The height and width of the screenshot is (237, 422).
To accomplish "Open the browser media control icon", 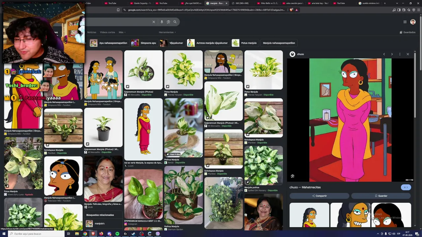I will 394,10.
